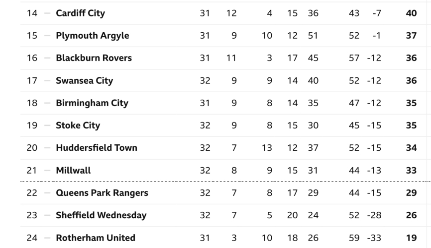Click the movement dash next to Rotherham United
The image size is (431, 248).
click(47, 238)
